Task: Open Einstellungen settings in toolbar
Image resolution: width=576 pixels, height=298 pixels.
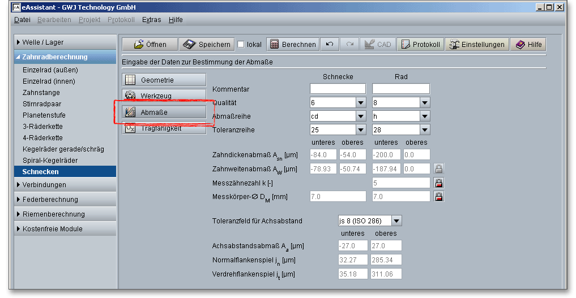Action: coord(476,45)
